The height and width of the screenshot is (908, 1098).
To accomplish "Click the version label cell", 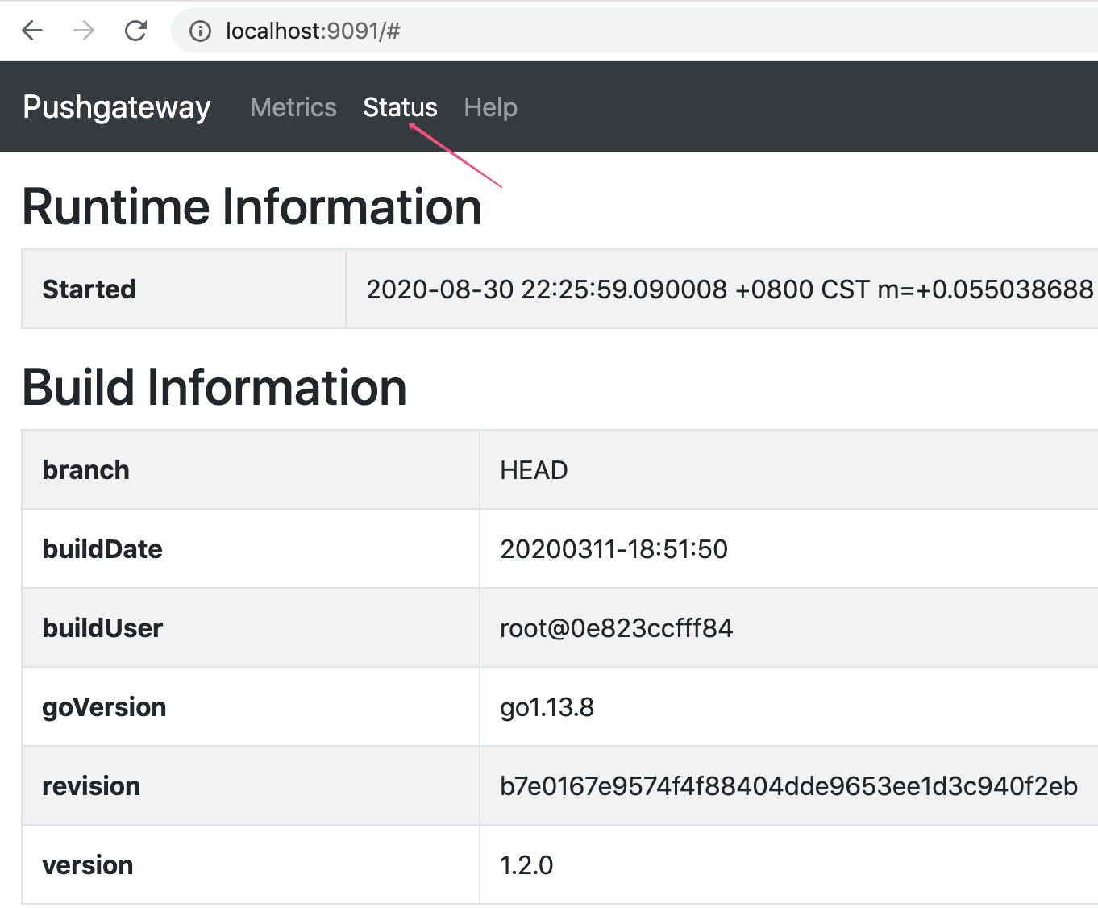I will coord(251,864).
